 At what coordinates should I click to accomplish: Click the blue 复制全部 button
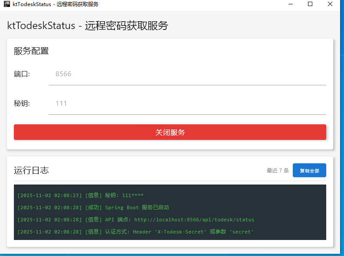coord(309,171)
